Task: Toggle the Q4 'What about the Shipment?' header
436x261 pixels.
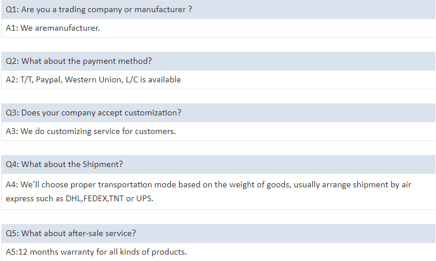Action: click(64, 164)
